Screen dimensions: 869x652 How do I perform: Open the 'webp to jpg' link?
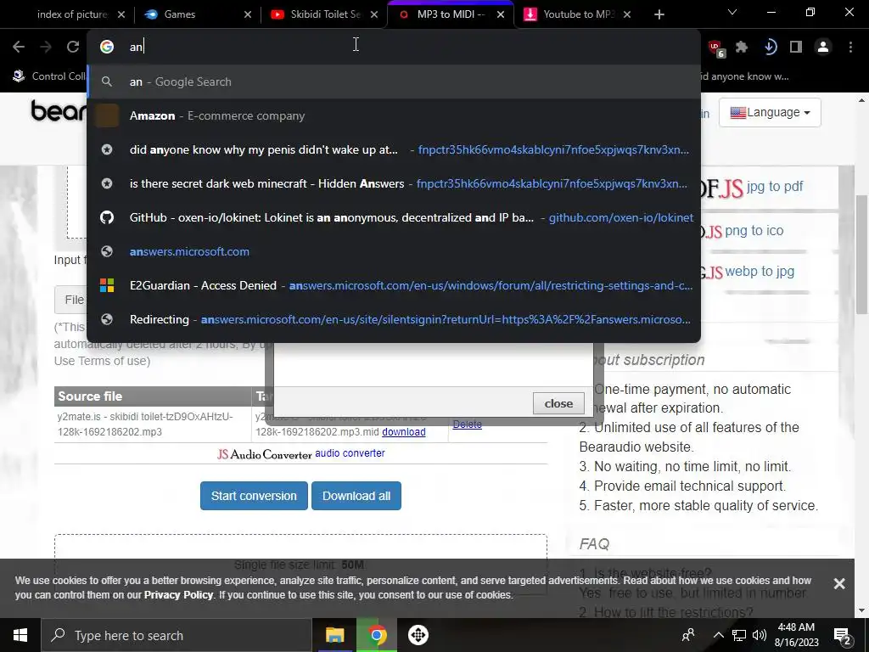click(760, 271)
